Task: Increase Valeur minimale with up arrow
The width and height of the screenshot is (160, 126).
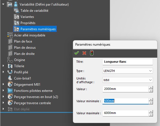Action: point(151,99)
